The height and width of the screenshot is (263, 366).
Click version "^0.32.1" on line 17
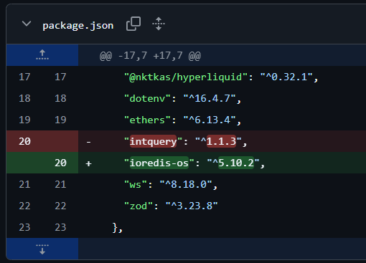286,77
